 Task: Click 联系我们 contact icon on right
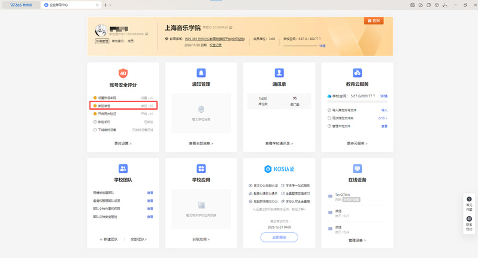coord(468,222)
